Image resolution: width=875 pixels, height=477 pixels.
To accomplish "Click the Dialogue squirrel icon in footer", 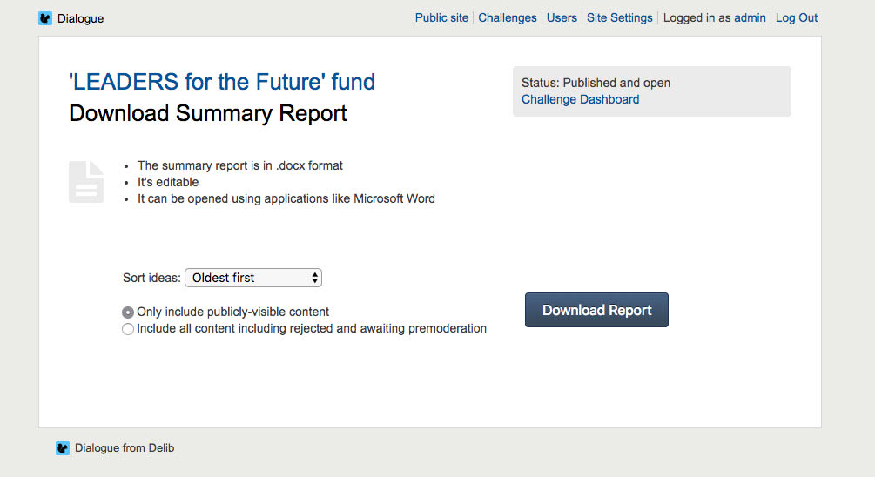I will click(x=63, y=448).
